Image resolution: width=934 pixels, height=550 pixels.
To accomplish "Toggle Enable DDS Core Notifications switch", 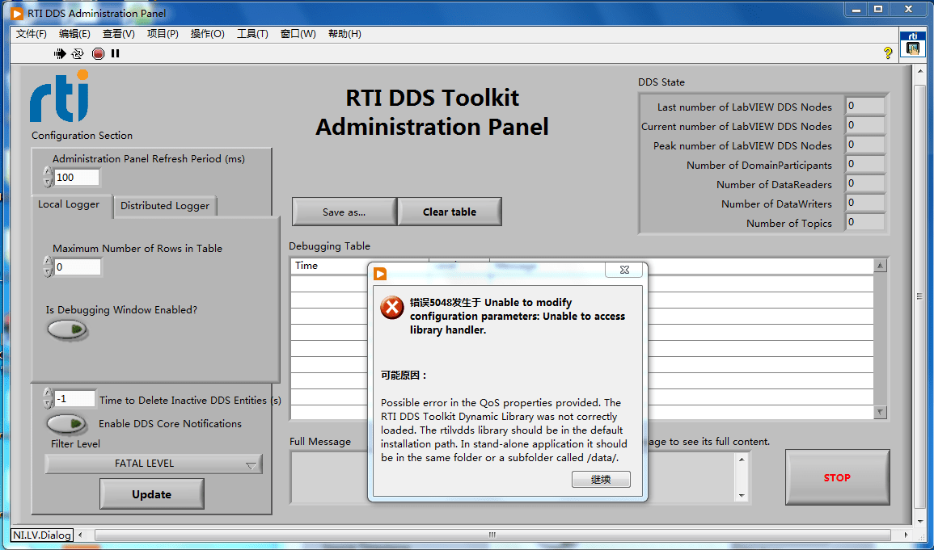I will click(66, 423).
